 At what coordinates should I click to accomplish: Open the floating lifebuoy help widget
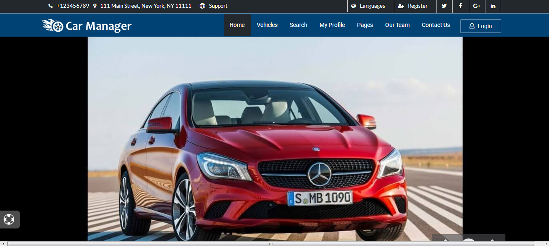[9, 220]
